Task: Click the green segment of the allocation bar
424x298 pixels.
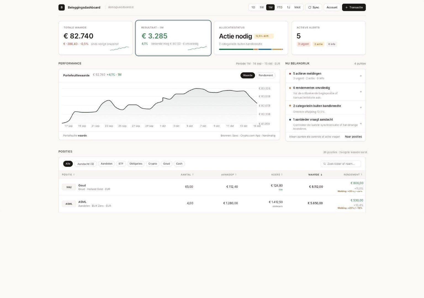Action: 236,49
